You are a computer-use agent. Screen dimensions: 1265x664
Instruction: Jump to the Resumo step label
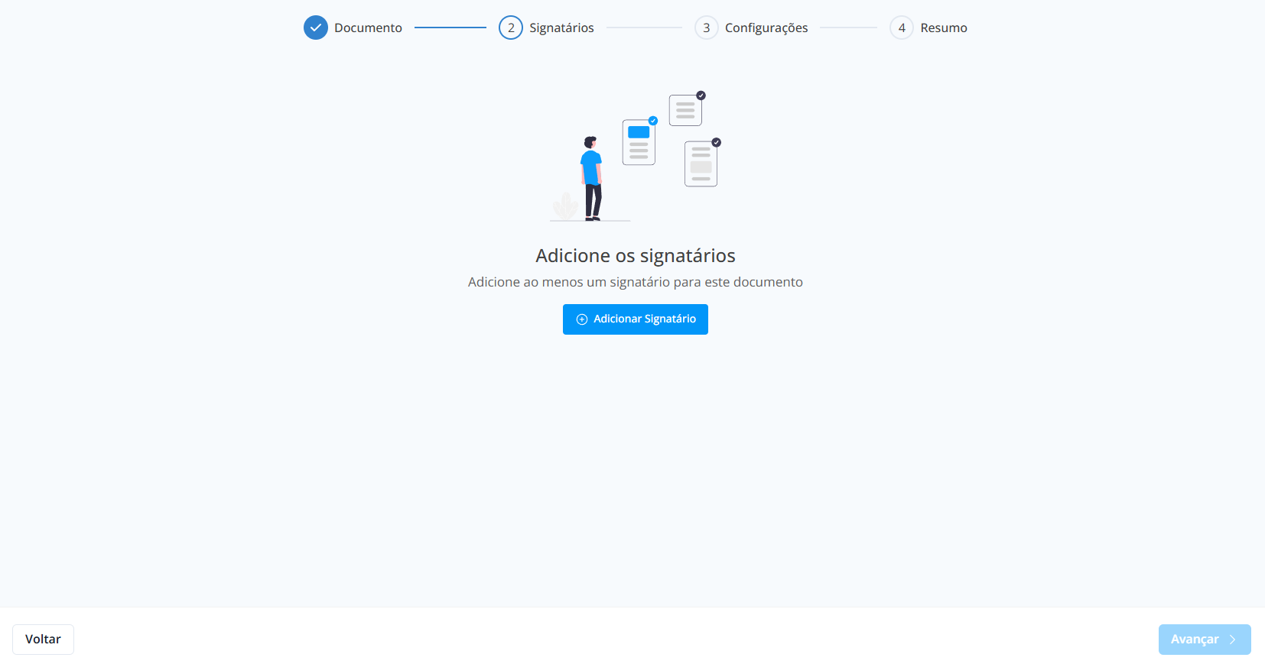(944, 28)
